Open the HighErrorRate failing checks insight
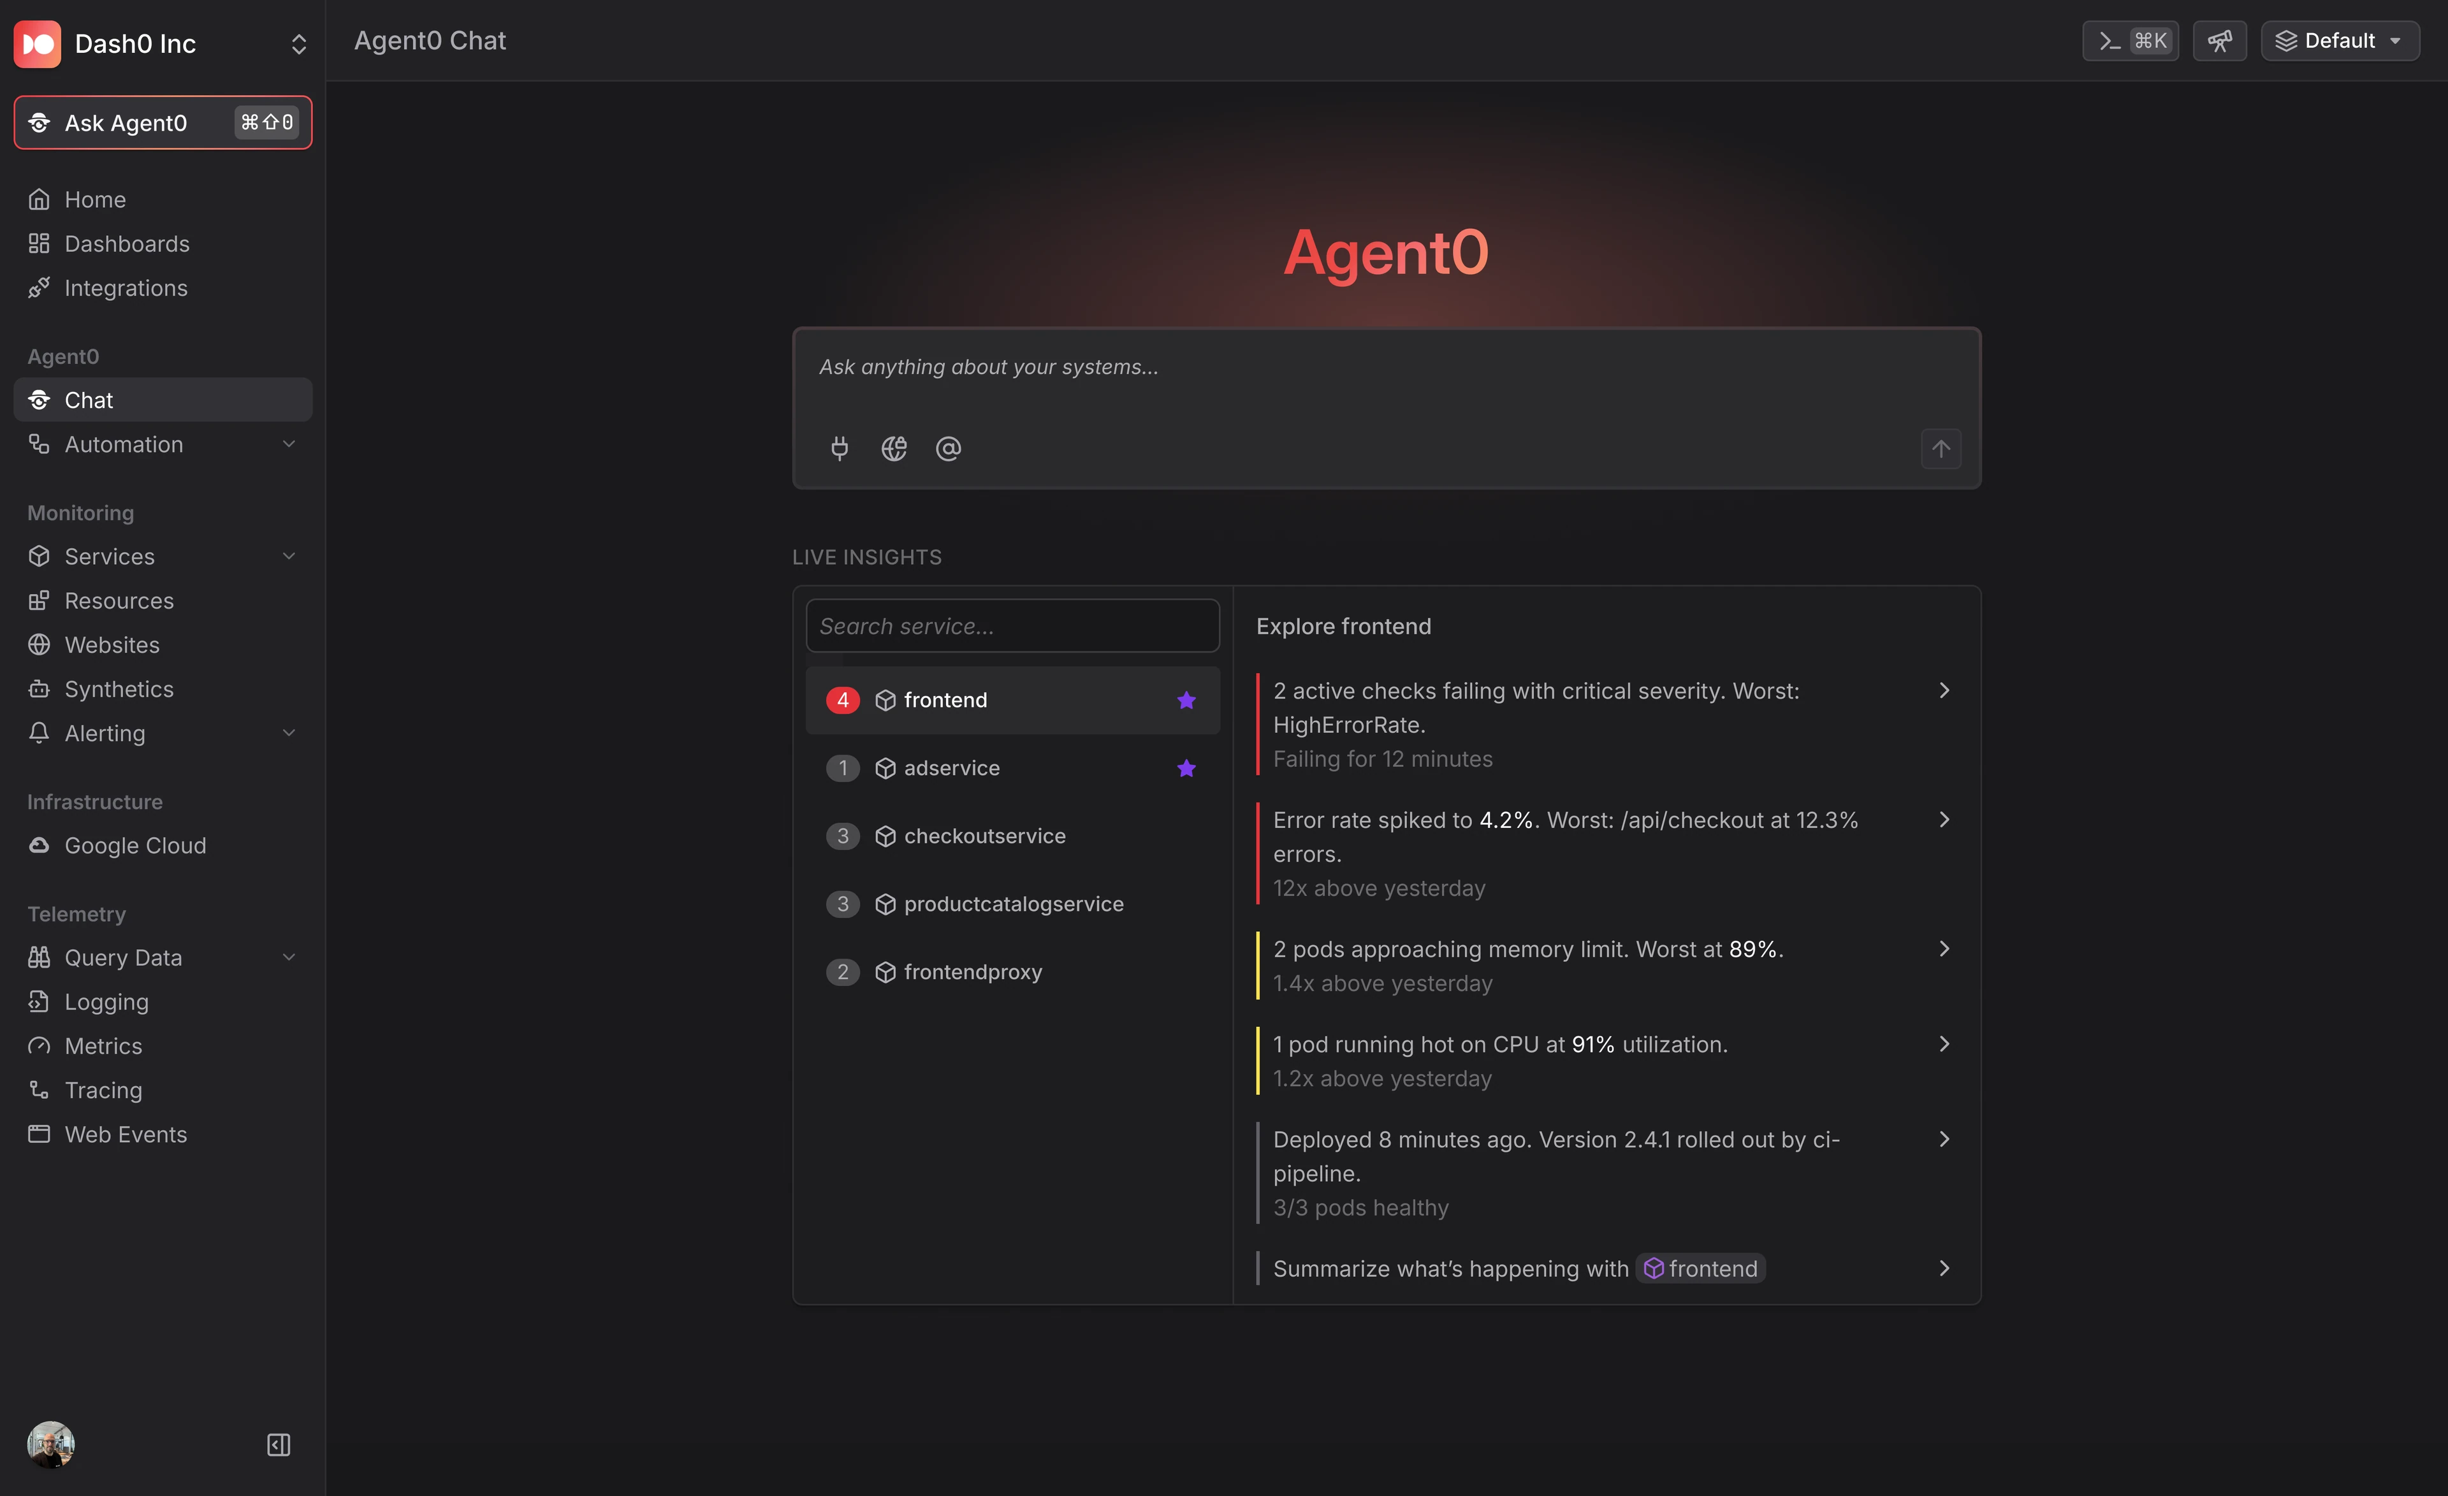The width and height of the screenshot is (2448, 1496). point(1605,725)
